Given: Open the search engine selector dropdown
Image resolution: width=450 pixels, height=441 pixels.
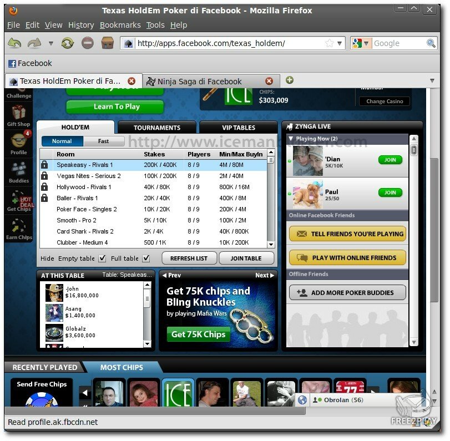Looking at the screenshot, I should pyautogui.click(x=361, y=43).
